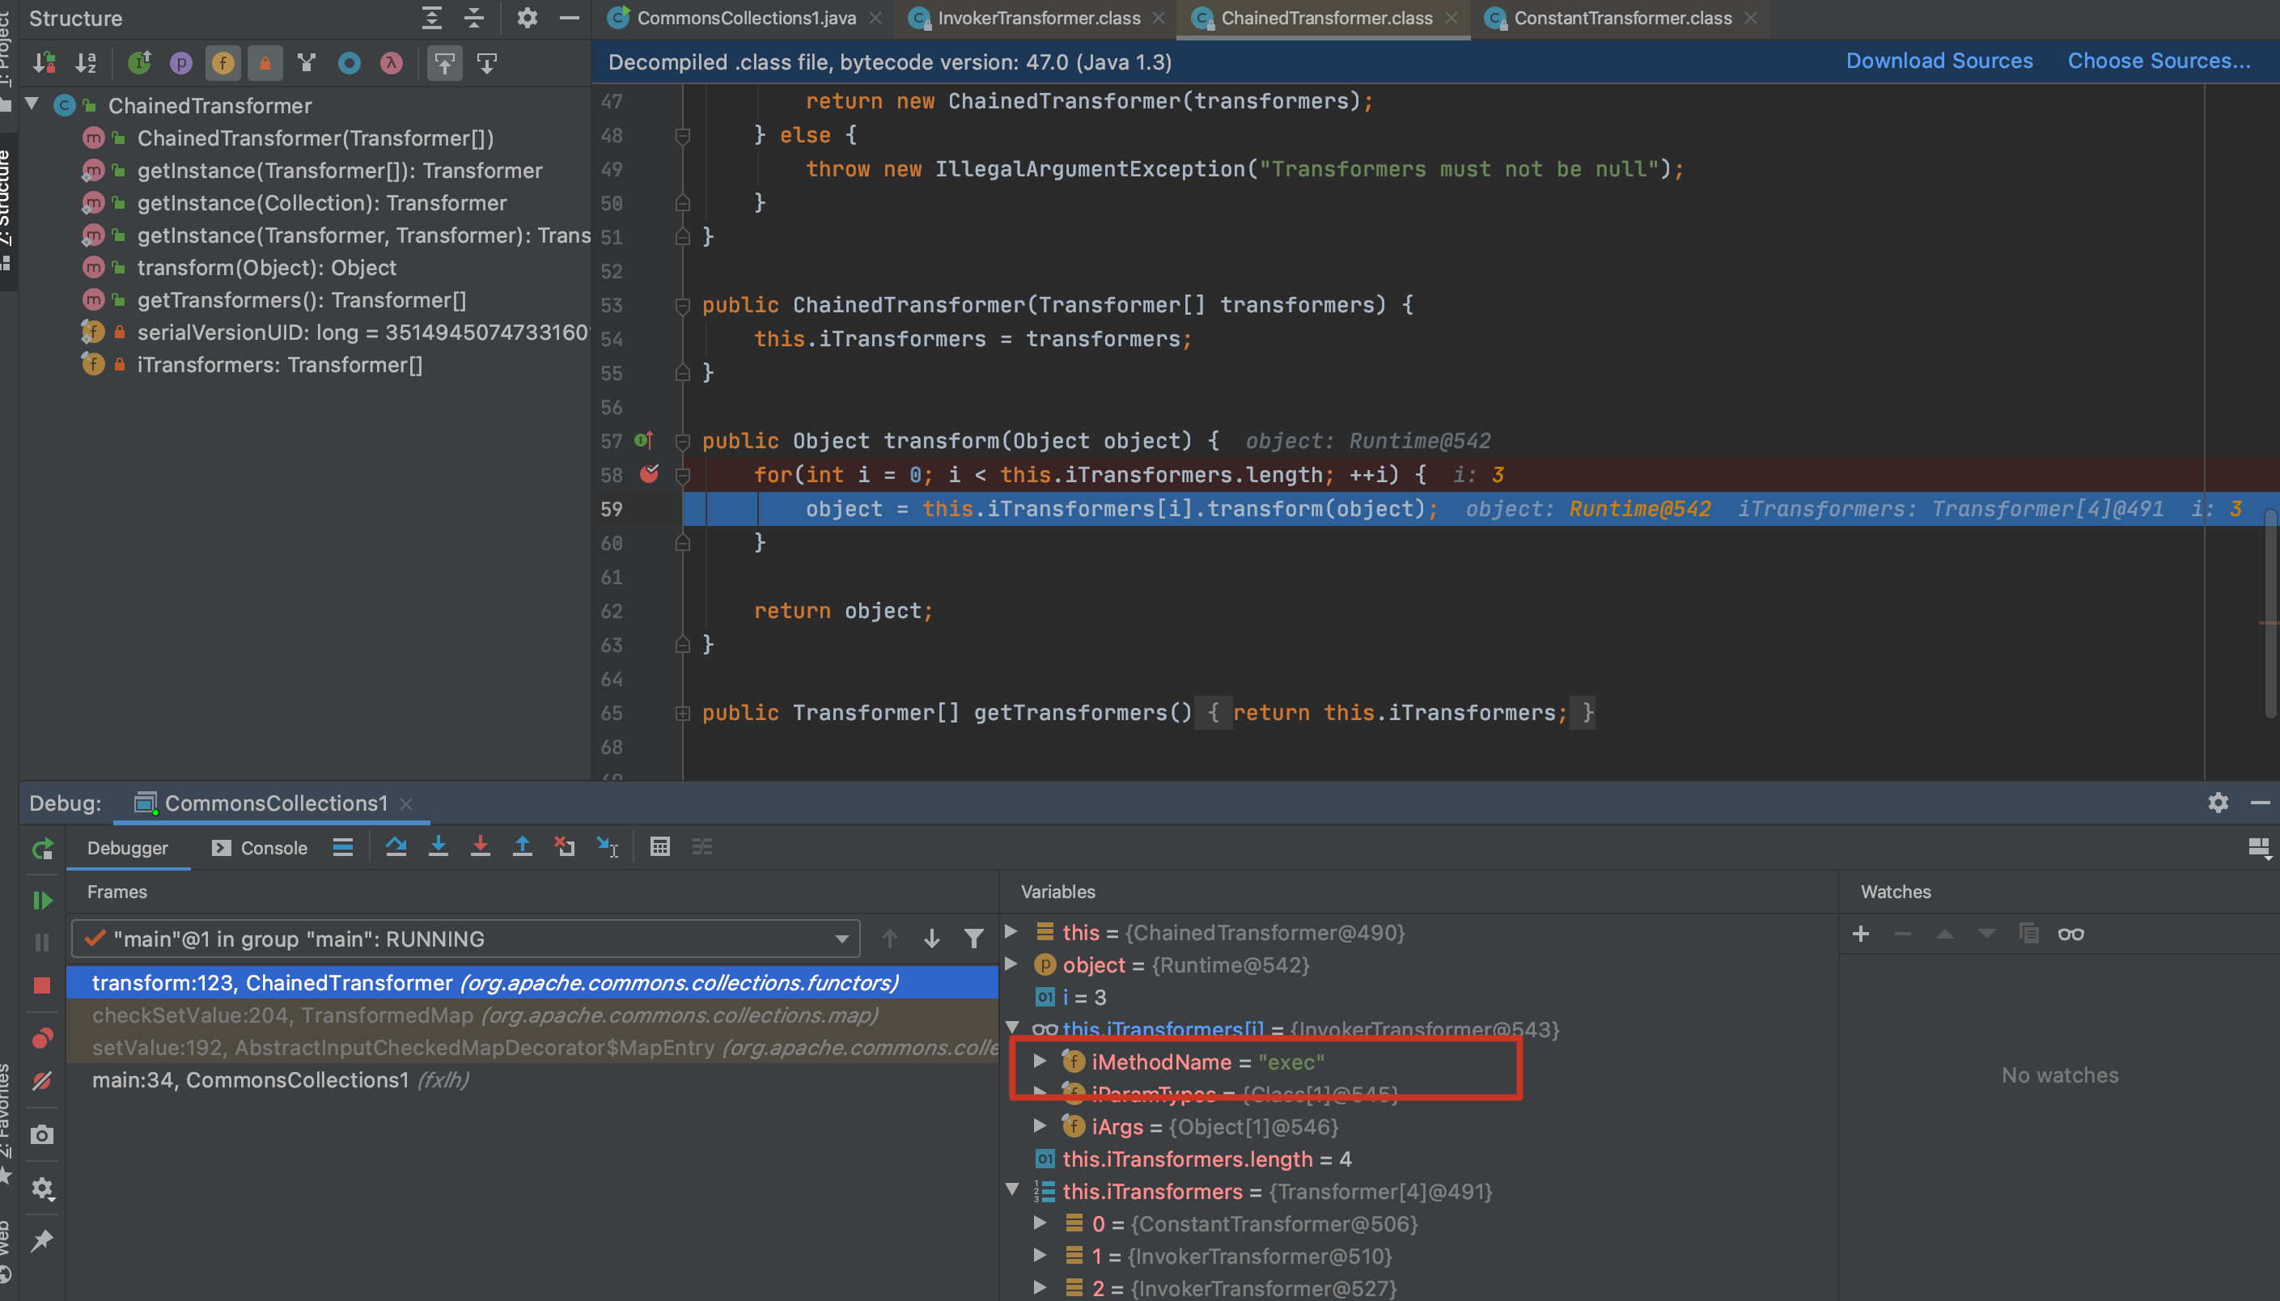Go to next frame down arrow
2280x1301 pixels.
tap(931, 939)
